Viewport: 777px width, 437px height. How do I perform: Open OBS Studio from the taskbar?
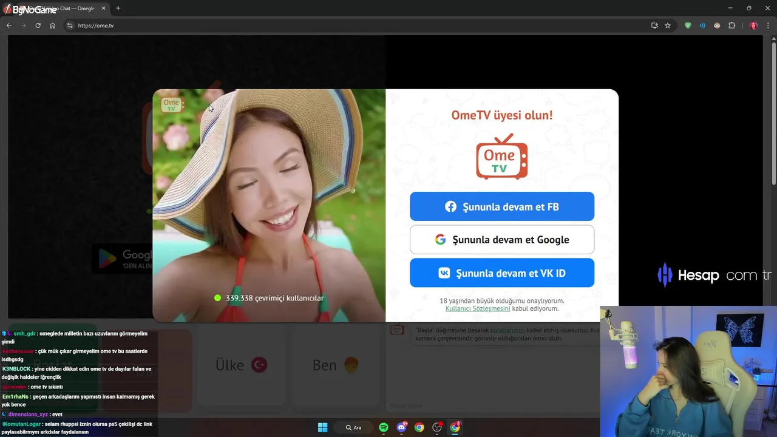[x=436, y=427]
